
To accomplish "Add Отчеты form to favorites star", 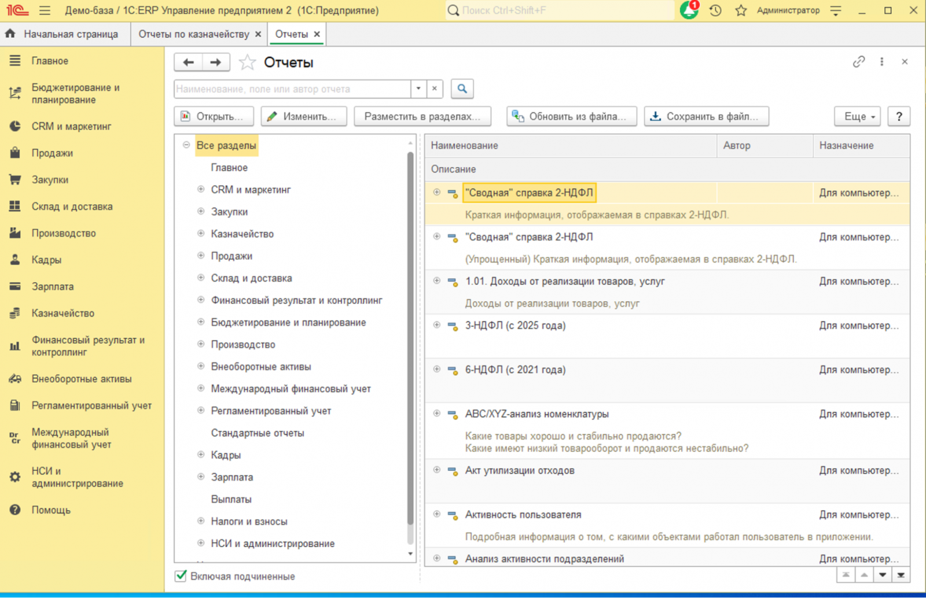I will (x=247, y=62).
